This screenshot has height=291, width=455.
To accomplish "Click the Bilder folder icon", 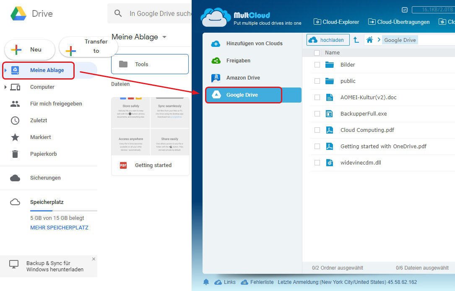I will [x=329, y=64].
